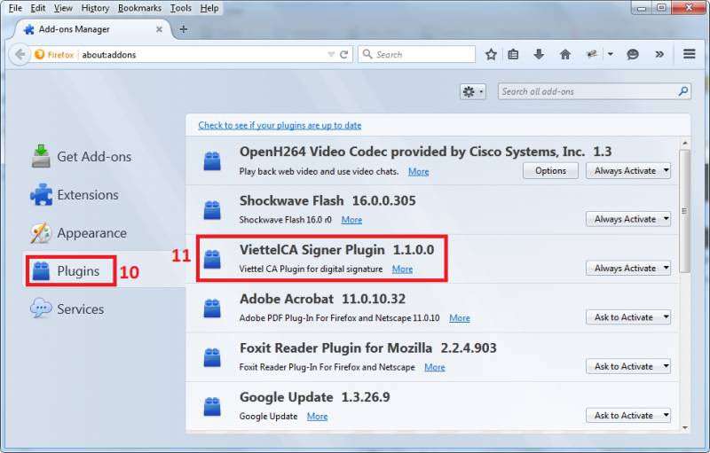Open the More link for Google Update
Image resolution: width=710 pixels, height=453 pixels.
[317, 416]
